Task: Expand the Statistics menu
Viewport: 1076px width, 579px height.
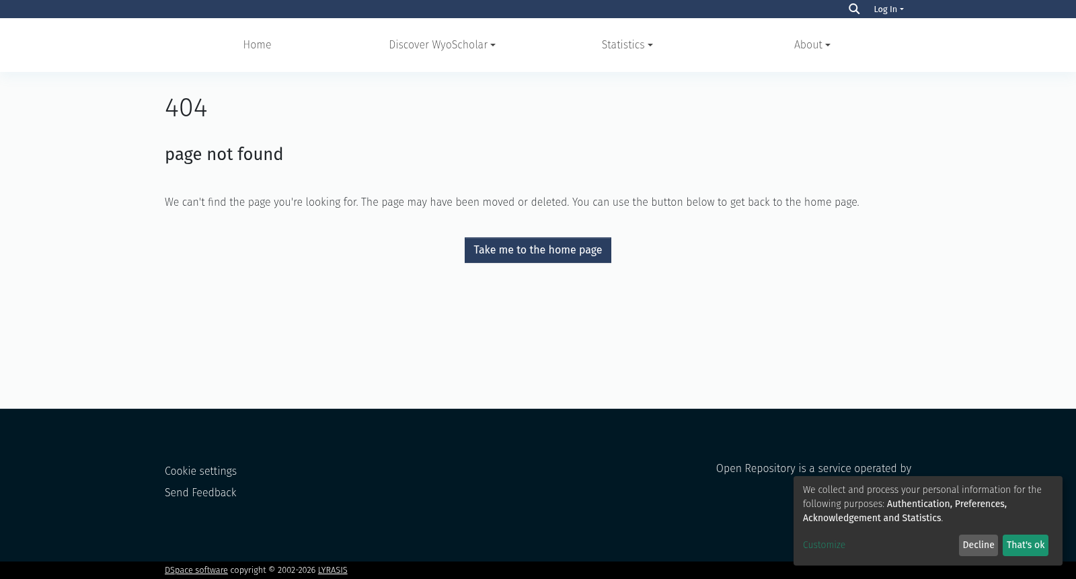Action: (x=627, y=45)
